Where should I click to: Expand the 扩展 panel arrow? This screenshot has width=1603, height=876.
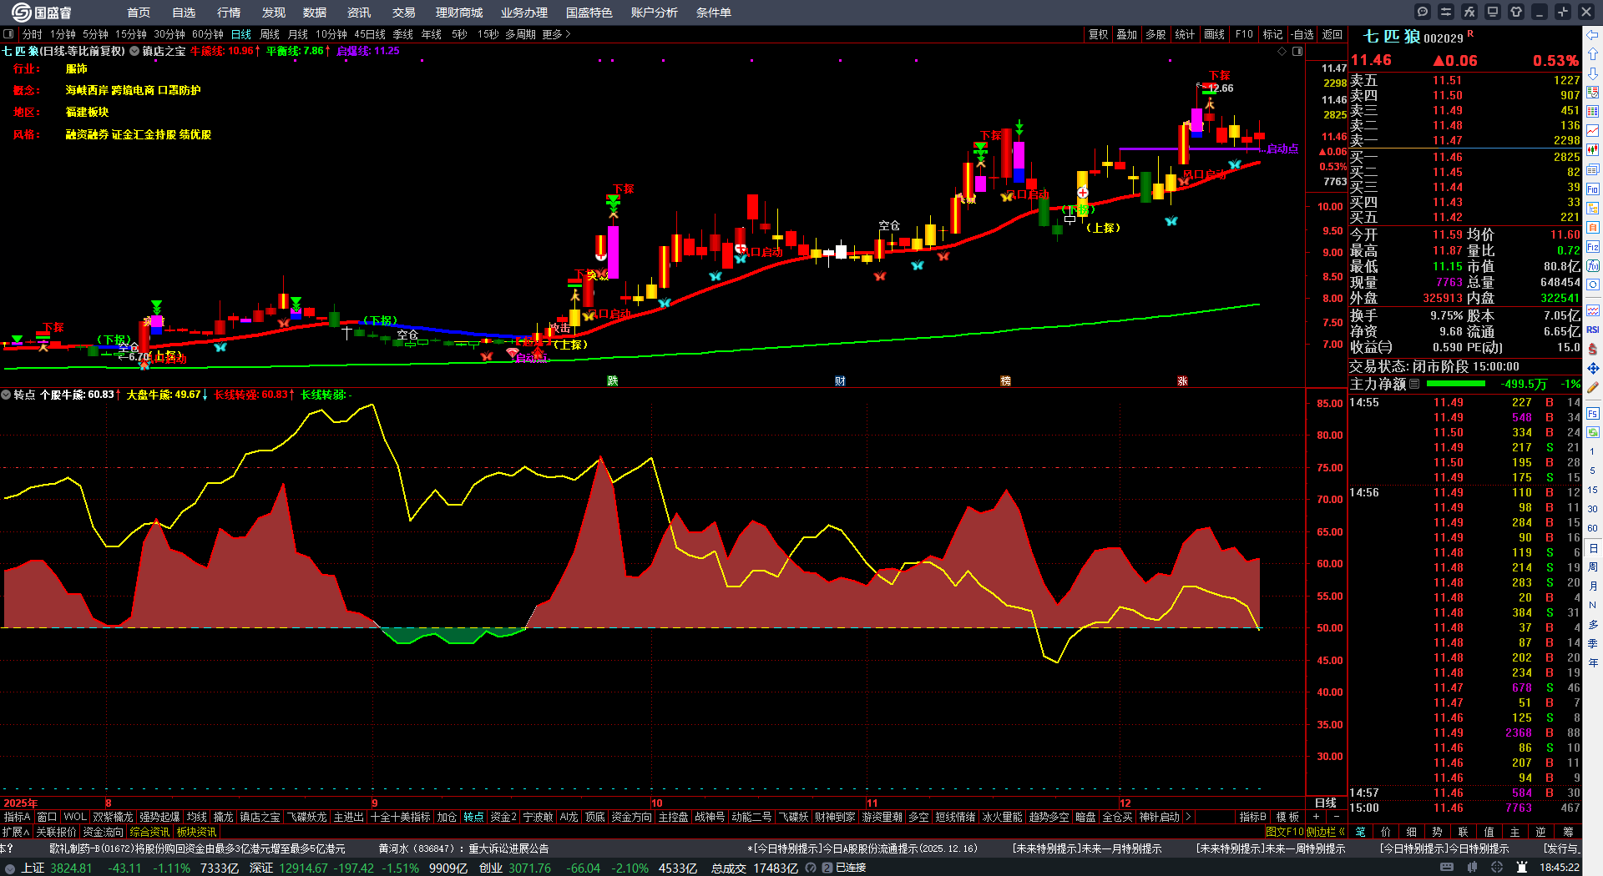tap(16, 832)
